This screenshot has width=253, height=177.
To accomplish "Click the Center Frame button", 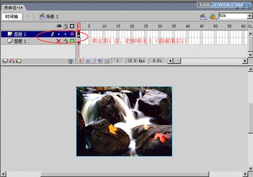I will (x=81, y=61).
